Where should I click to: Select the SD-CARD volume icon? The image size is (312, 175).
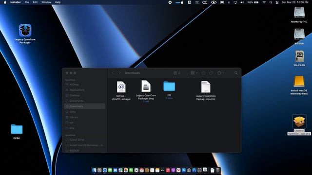(x=299, y=56)
